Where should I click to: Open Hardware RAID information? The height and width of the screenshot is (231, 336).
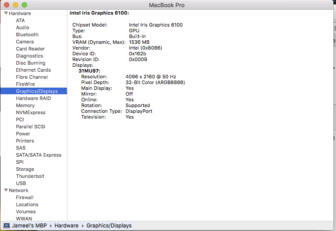[x=33, y=98]
